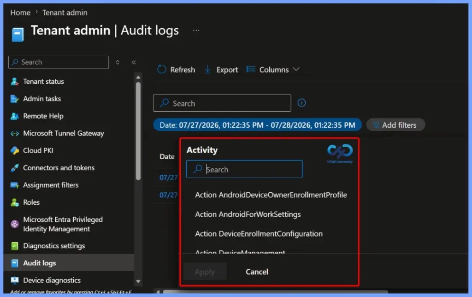Focus the audit logs Search field
The image size is (472, 297).
tap(222, 103)
